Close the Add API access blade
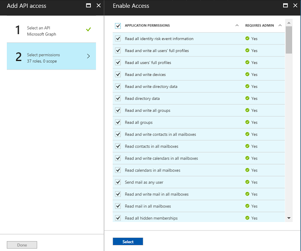This screenshot has width=301, height=251. click(x=99, y=6)
